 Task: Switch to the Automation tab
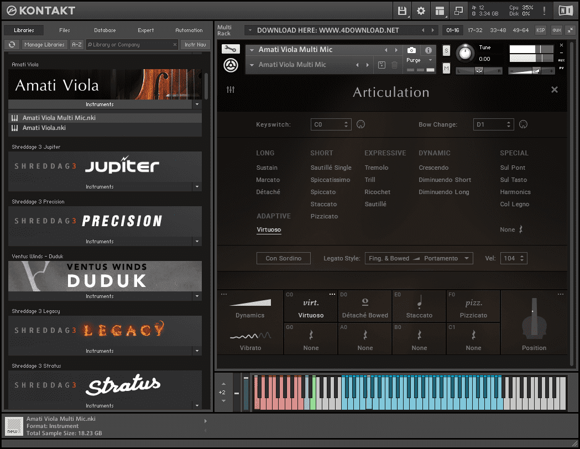[189, 30]
